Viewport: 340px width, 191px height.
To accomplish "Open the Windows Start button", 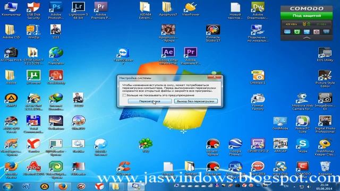I will [x=8, y=186].
